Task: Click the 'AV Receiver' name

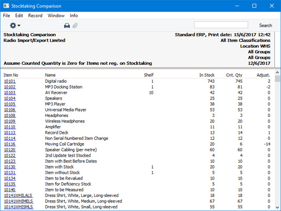Action: pos(56,92)
